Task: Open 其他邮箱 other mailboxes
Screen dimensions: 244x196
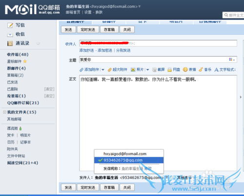Action: point(14,119)
